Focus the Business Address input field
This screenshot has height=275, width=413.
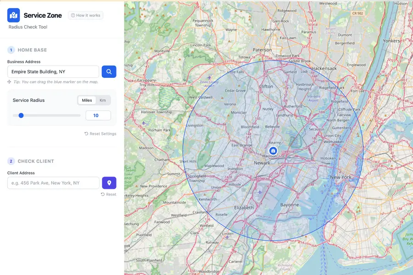pyautogui.click(x=53, y=71)
